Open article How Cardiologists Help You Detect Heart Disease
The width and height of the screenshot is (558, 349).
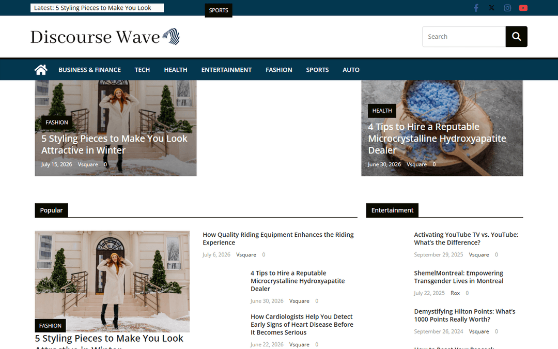302,324
